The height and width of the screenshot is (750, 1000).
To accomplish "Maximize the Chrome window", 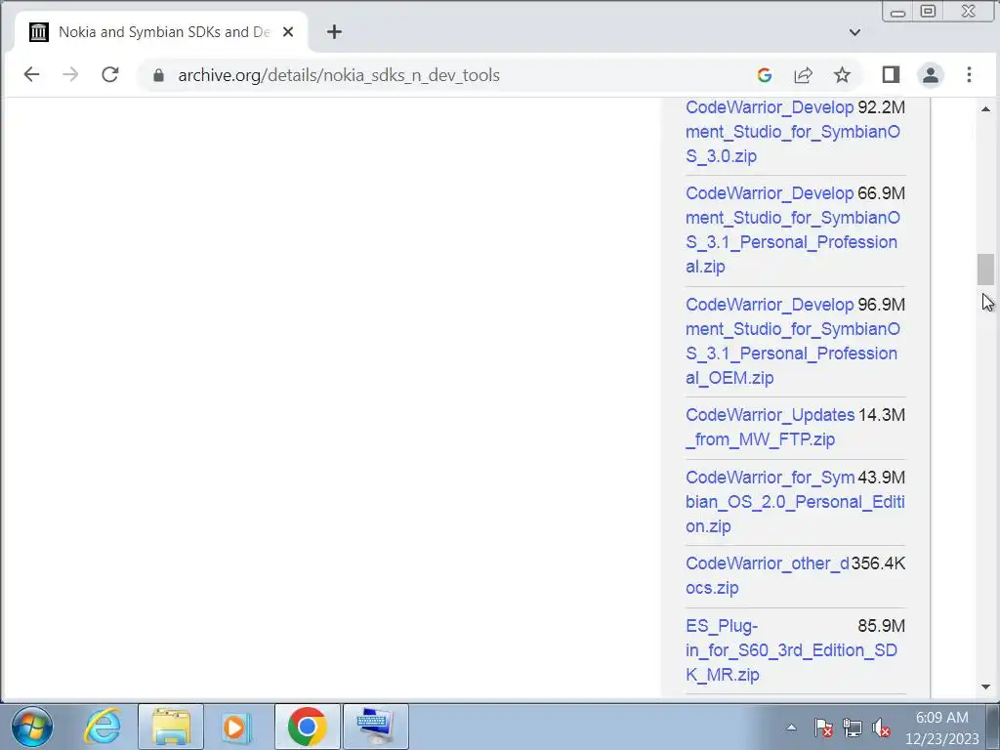I will (x=928, y=12).
